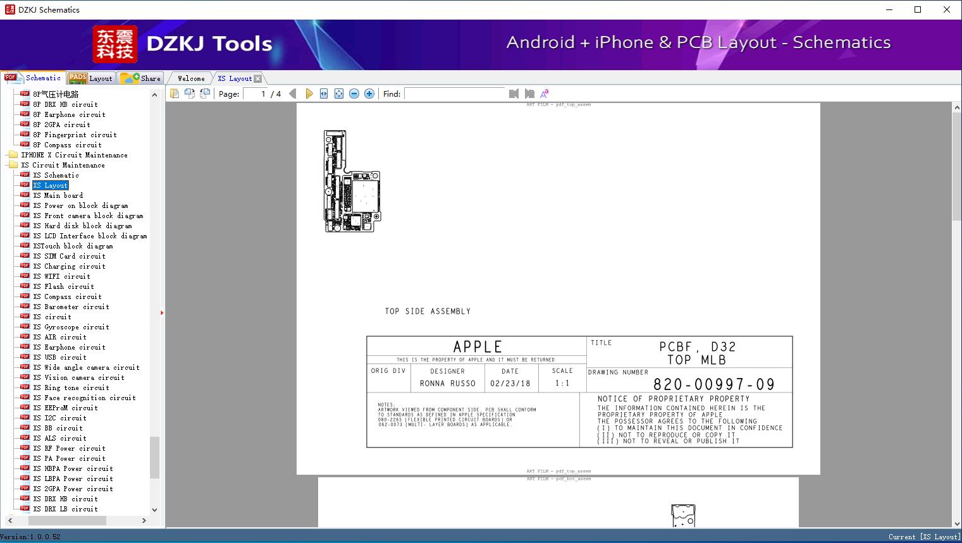Open XS Vision camera circuit
The width and height of the screenshot is (962, 543).
tap(78, 377)
